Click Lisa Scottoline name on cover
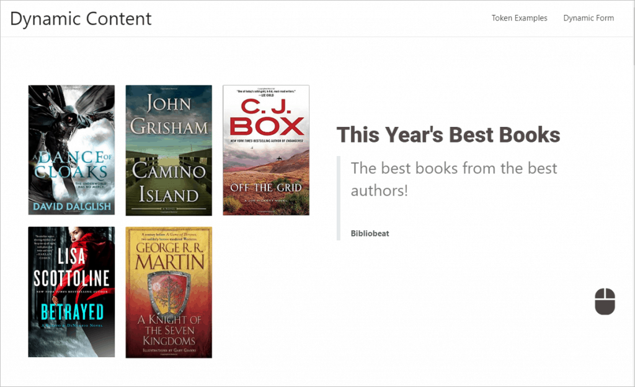This screenshot has width=635, height=387. pyautogui.click(x=71, y=267)
